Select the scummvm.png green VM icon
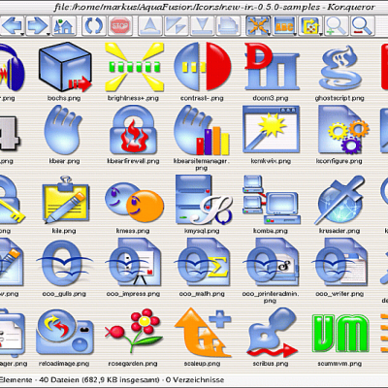Image resolution: width=388 pixels, height=388 pixels. (340, 333)
